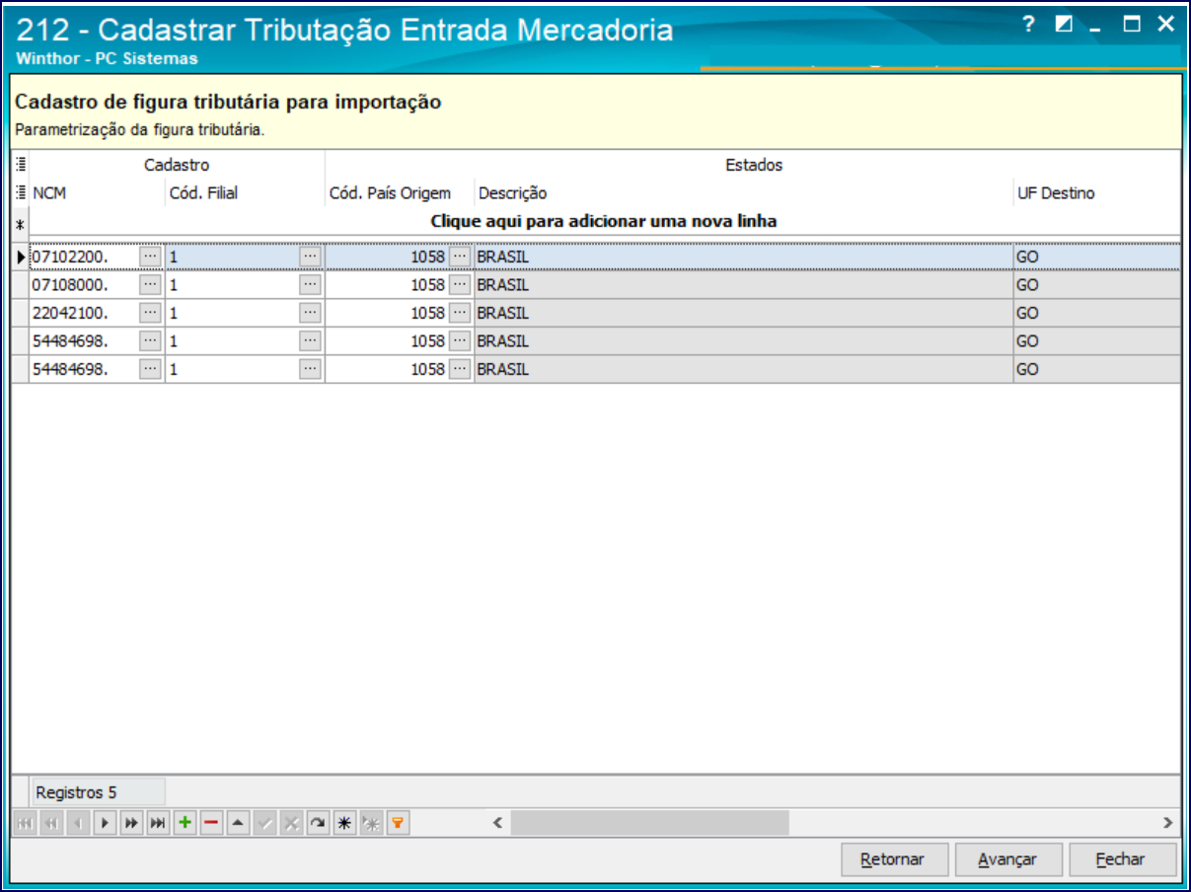The width and height of the screenshot is (1191, 892).
Task: Go to saved bookmark icon
Action: pos(370,823)
